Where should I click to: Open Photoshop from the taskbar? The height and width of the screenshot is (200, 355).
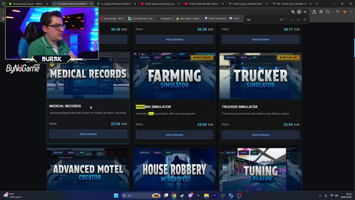(x=198, y=196)
